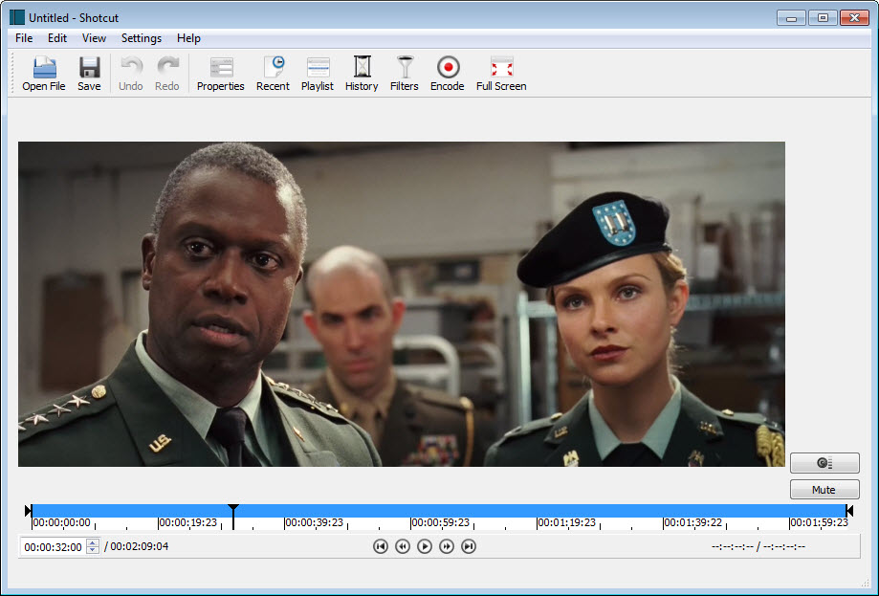Open the View menu

pos(94,38)
